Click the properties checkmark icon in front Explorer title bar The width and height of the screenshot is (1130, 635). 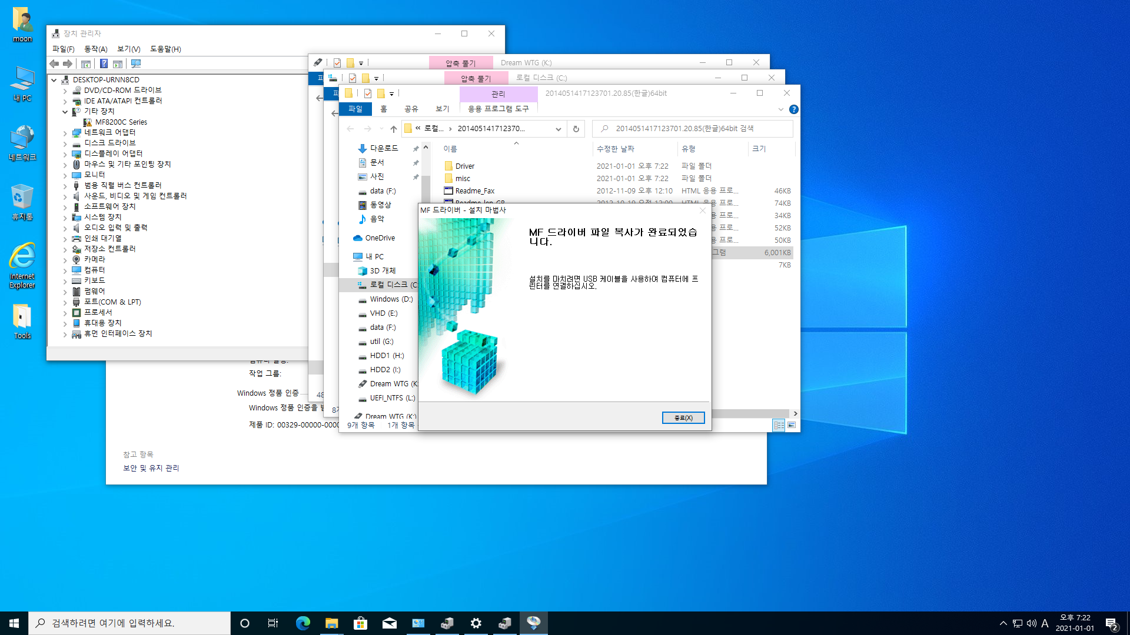pyautogui.click(x=367, y=93)
